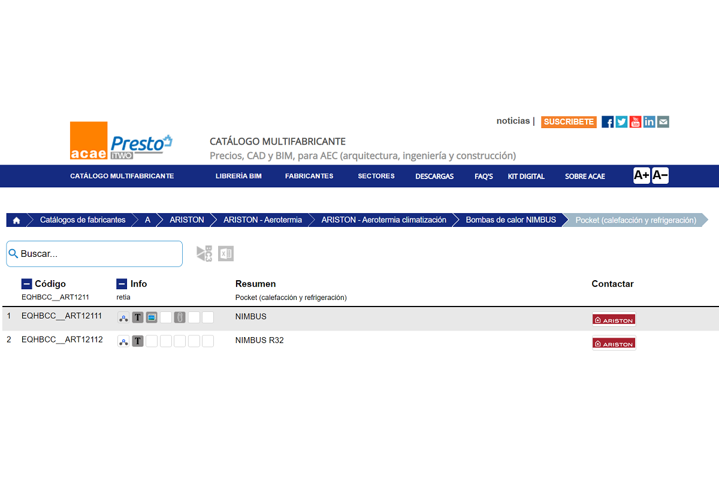Decrease font size with A− button
The width and height of the screenshot is (719, 479).
[x=660, y=175]
